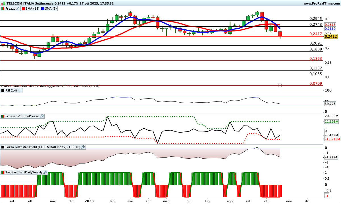The width and height of the screenshot is (341, 204).
Task: Click the red 0,0709 level label
Action: coord(315,84)
